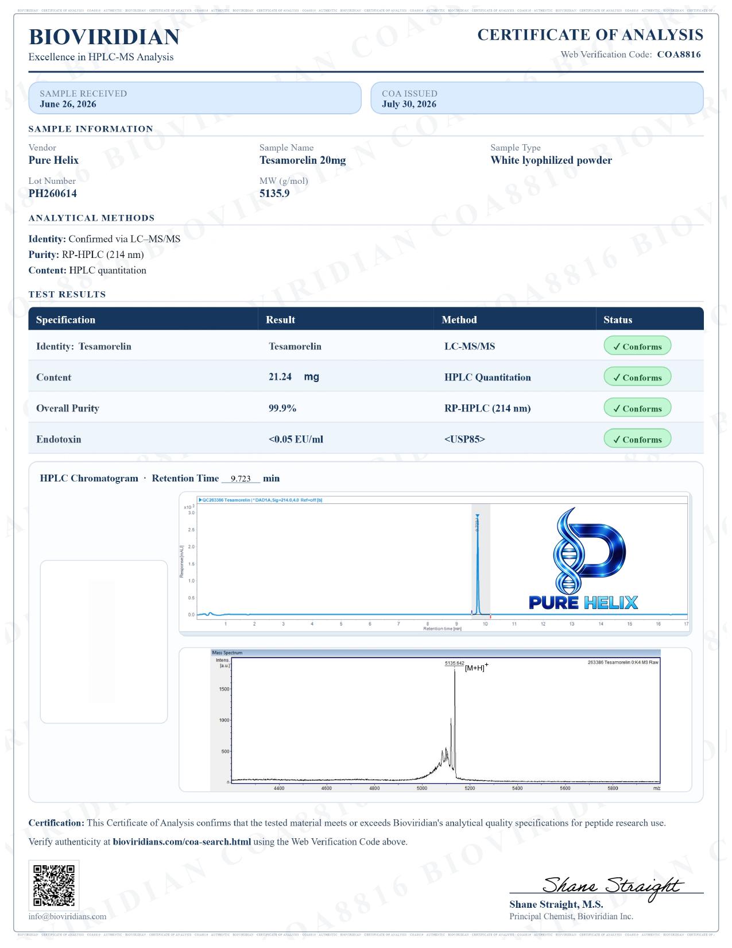Click the Principal Chemist, Bioviridian Inc. line
The height and width of the screenshot is (948, 732).
tap(571, 916)
